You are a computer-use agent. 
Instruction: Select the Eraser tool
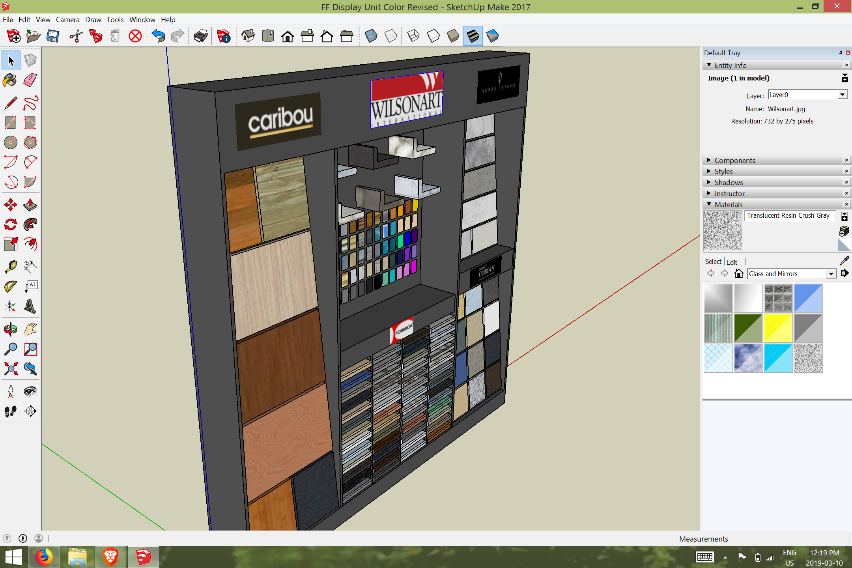click(x=30, y=80)
